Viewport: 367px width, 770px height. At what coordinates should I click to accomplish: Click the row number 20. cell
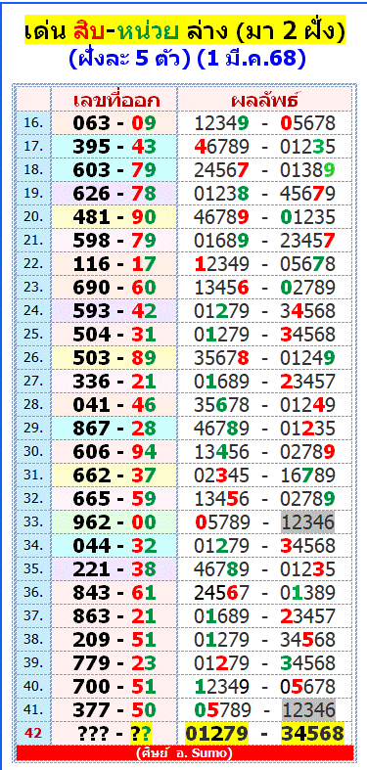click(34, 216)
